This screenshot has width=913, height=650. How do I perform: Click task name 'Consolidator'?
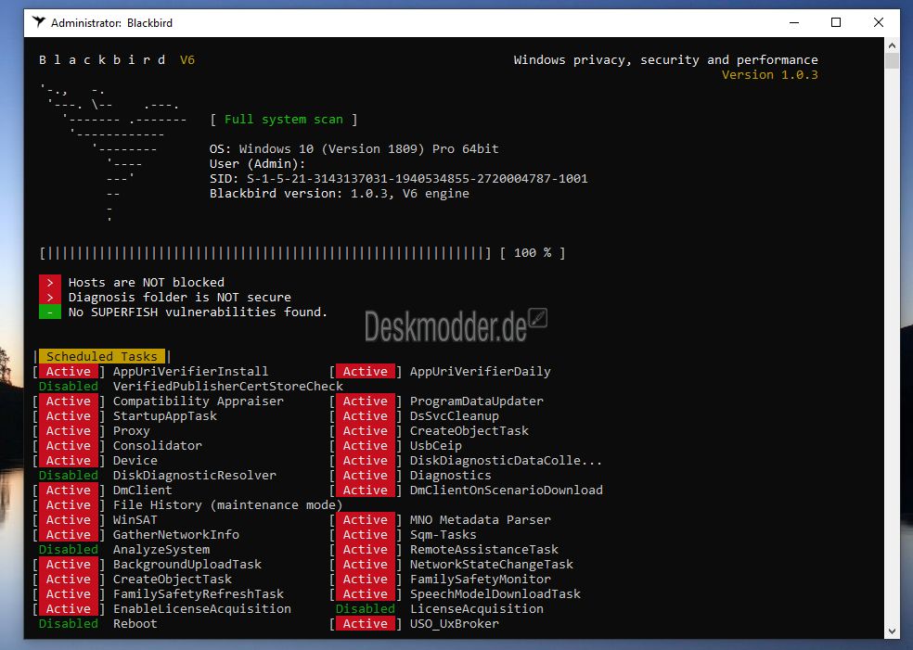pyautogui.click(x=157, y=446)
